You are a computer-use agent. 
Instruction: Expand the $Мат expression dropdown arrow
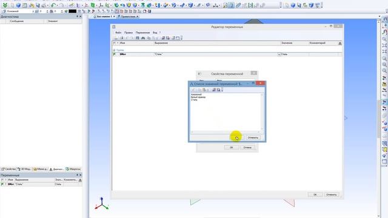click(x=279, y=54)
